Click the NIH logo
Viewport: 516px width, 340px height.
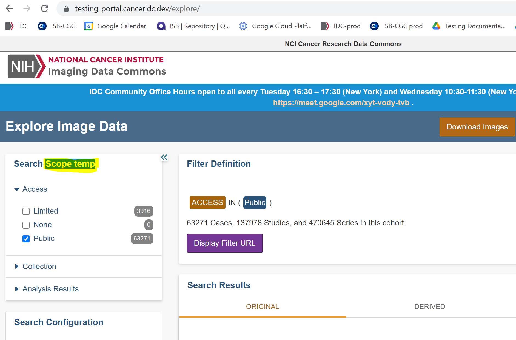pos(26,66)
